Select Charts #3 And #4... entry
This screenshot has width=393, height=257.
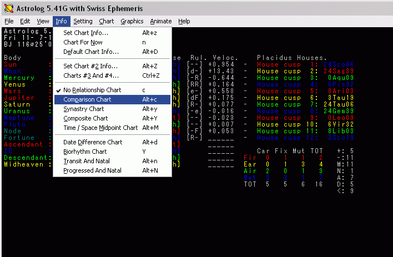point(112,75)
